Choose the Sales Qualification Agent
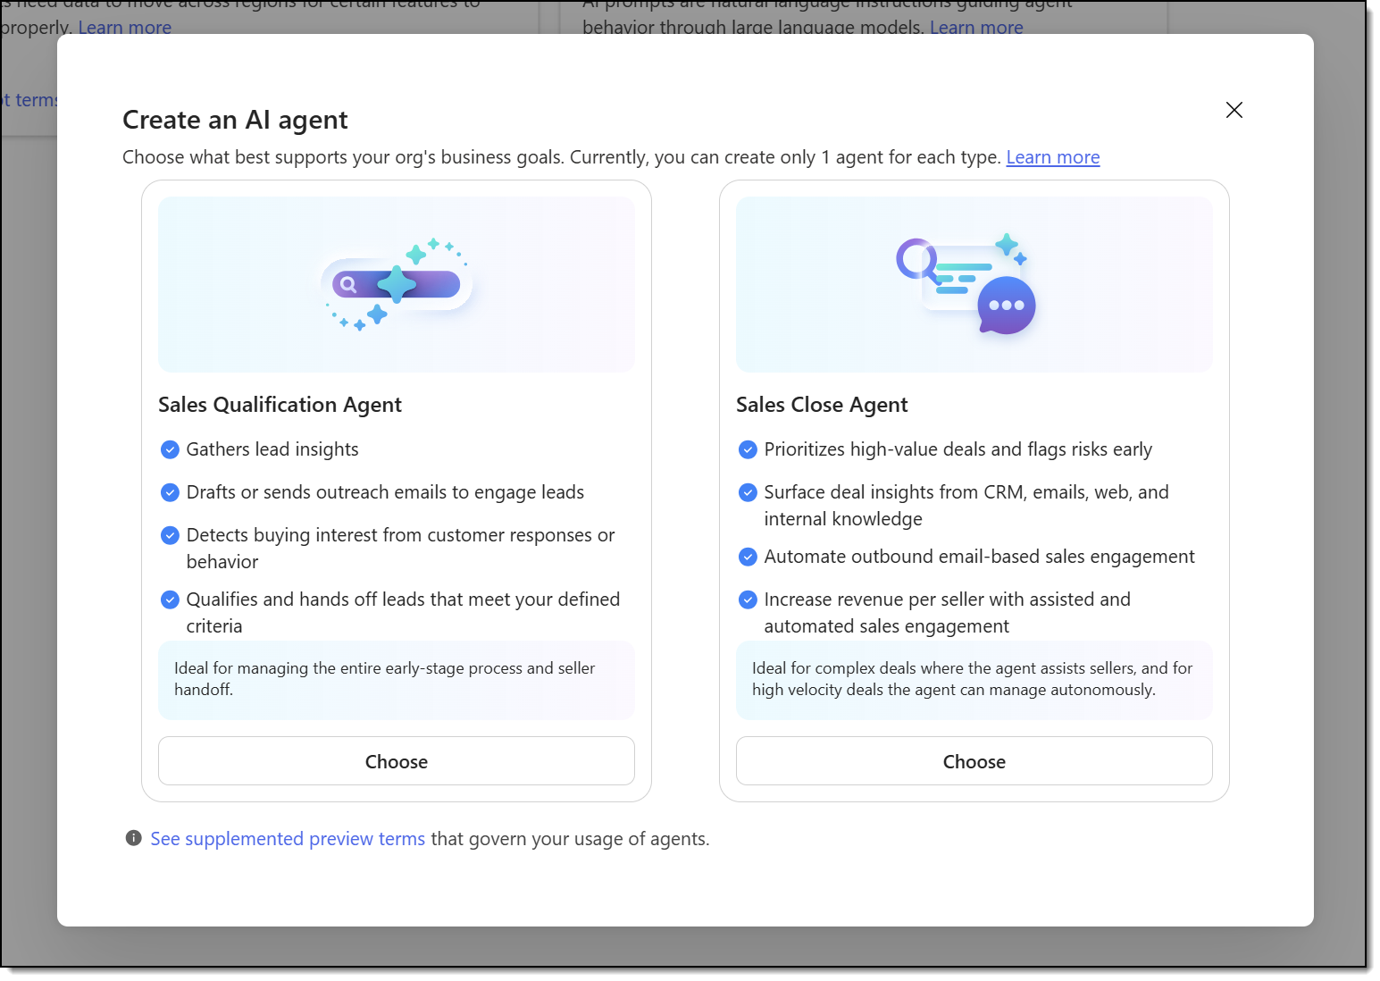This screenshot has width=1380, height=981. 396,761
